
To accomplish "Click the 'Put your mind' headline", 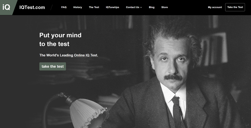I will 60,35.
